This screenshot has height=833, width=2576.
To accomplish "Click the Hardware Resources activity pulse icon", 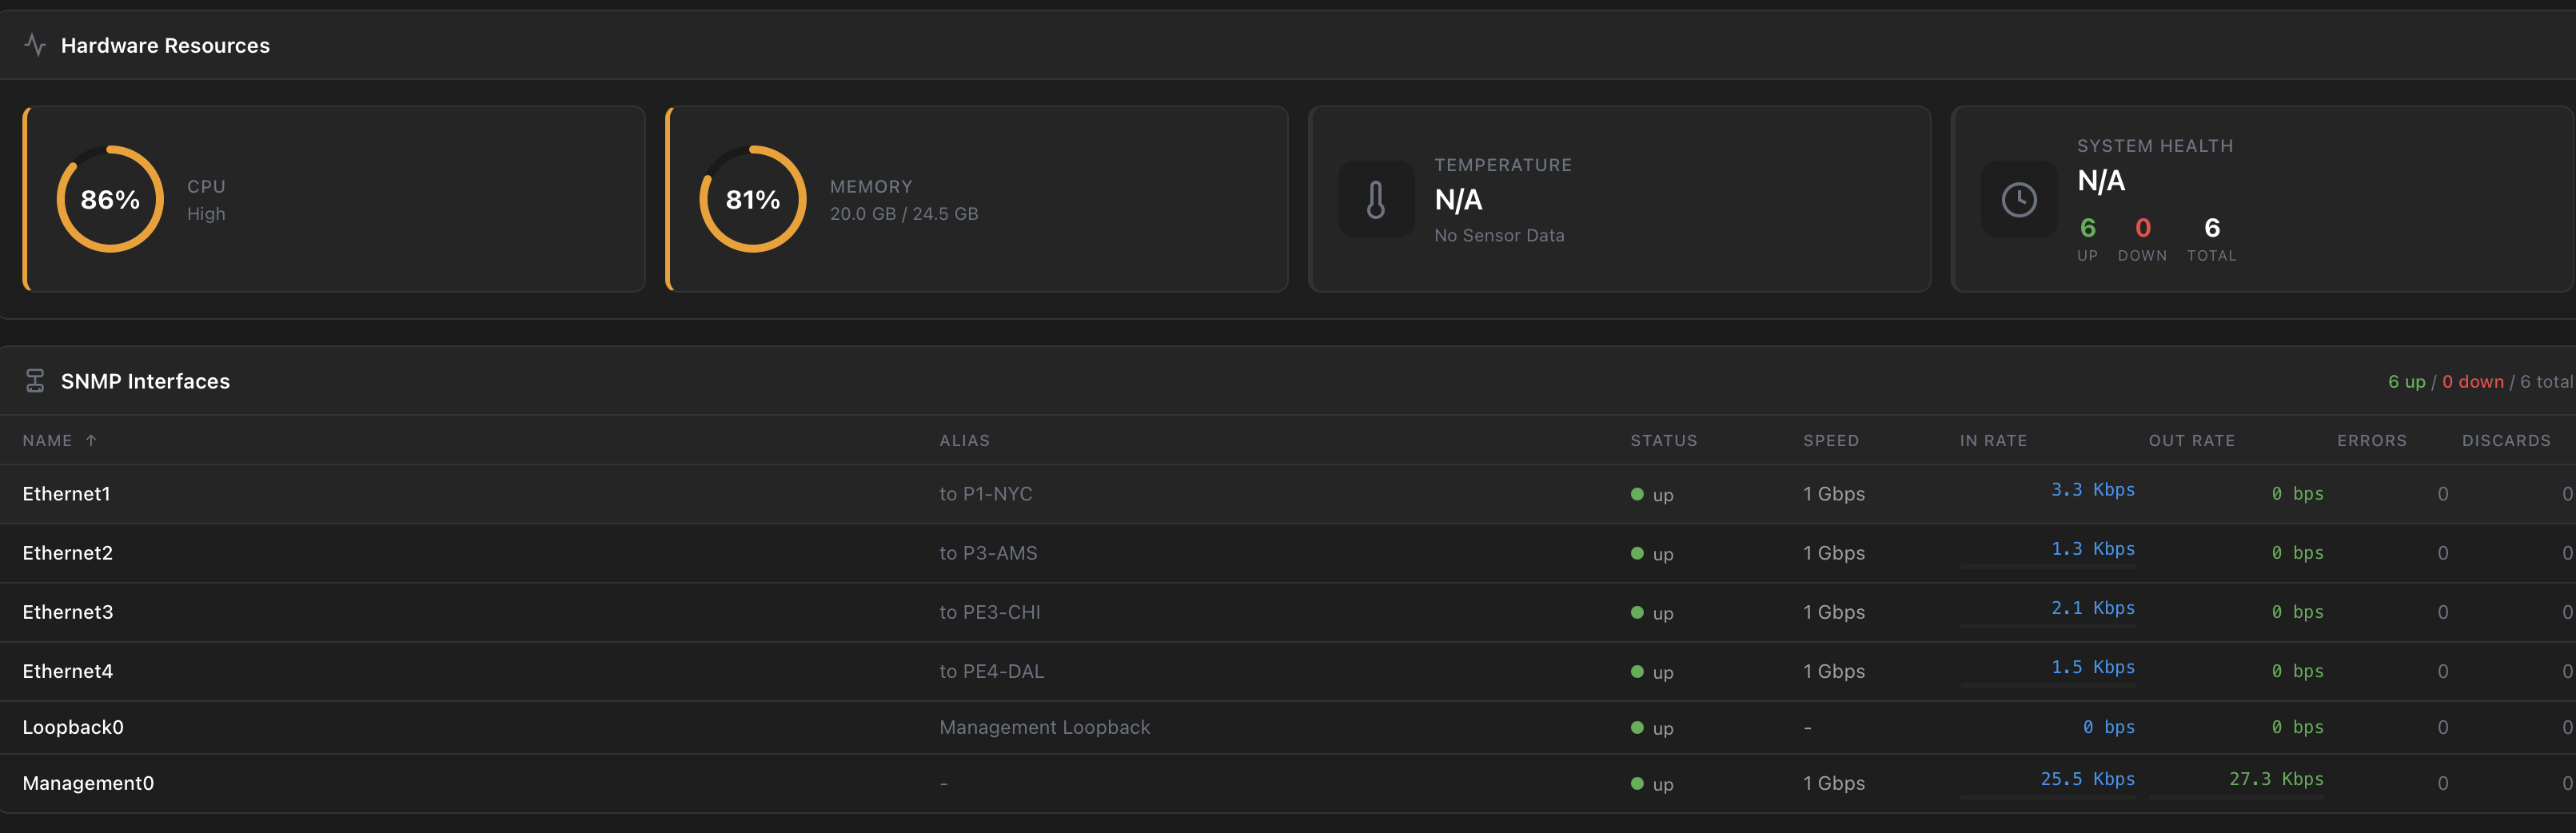I will pos(35,45).
